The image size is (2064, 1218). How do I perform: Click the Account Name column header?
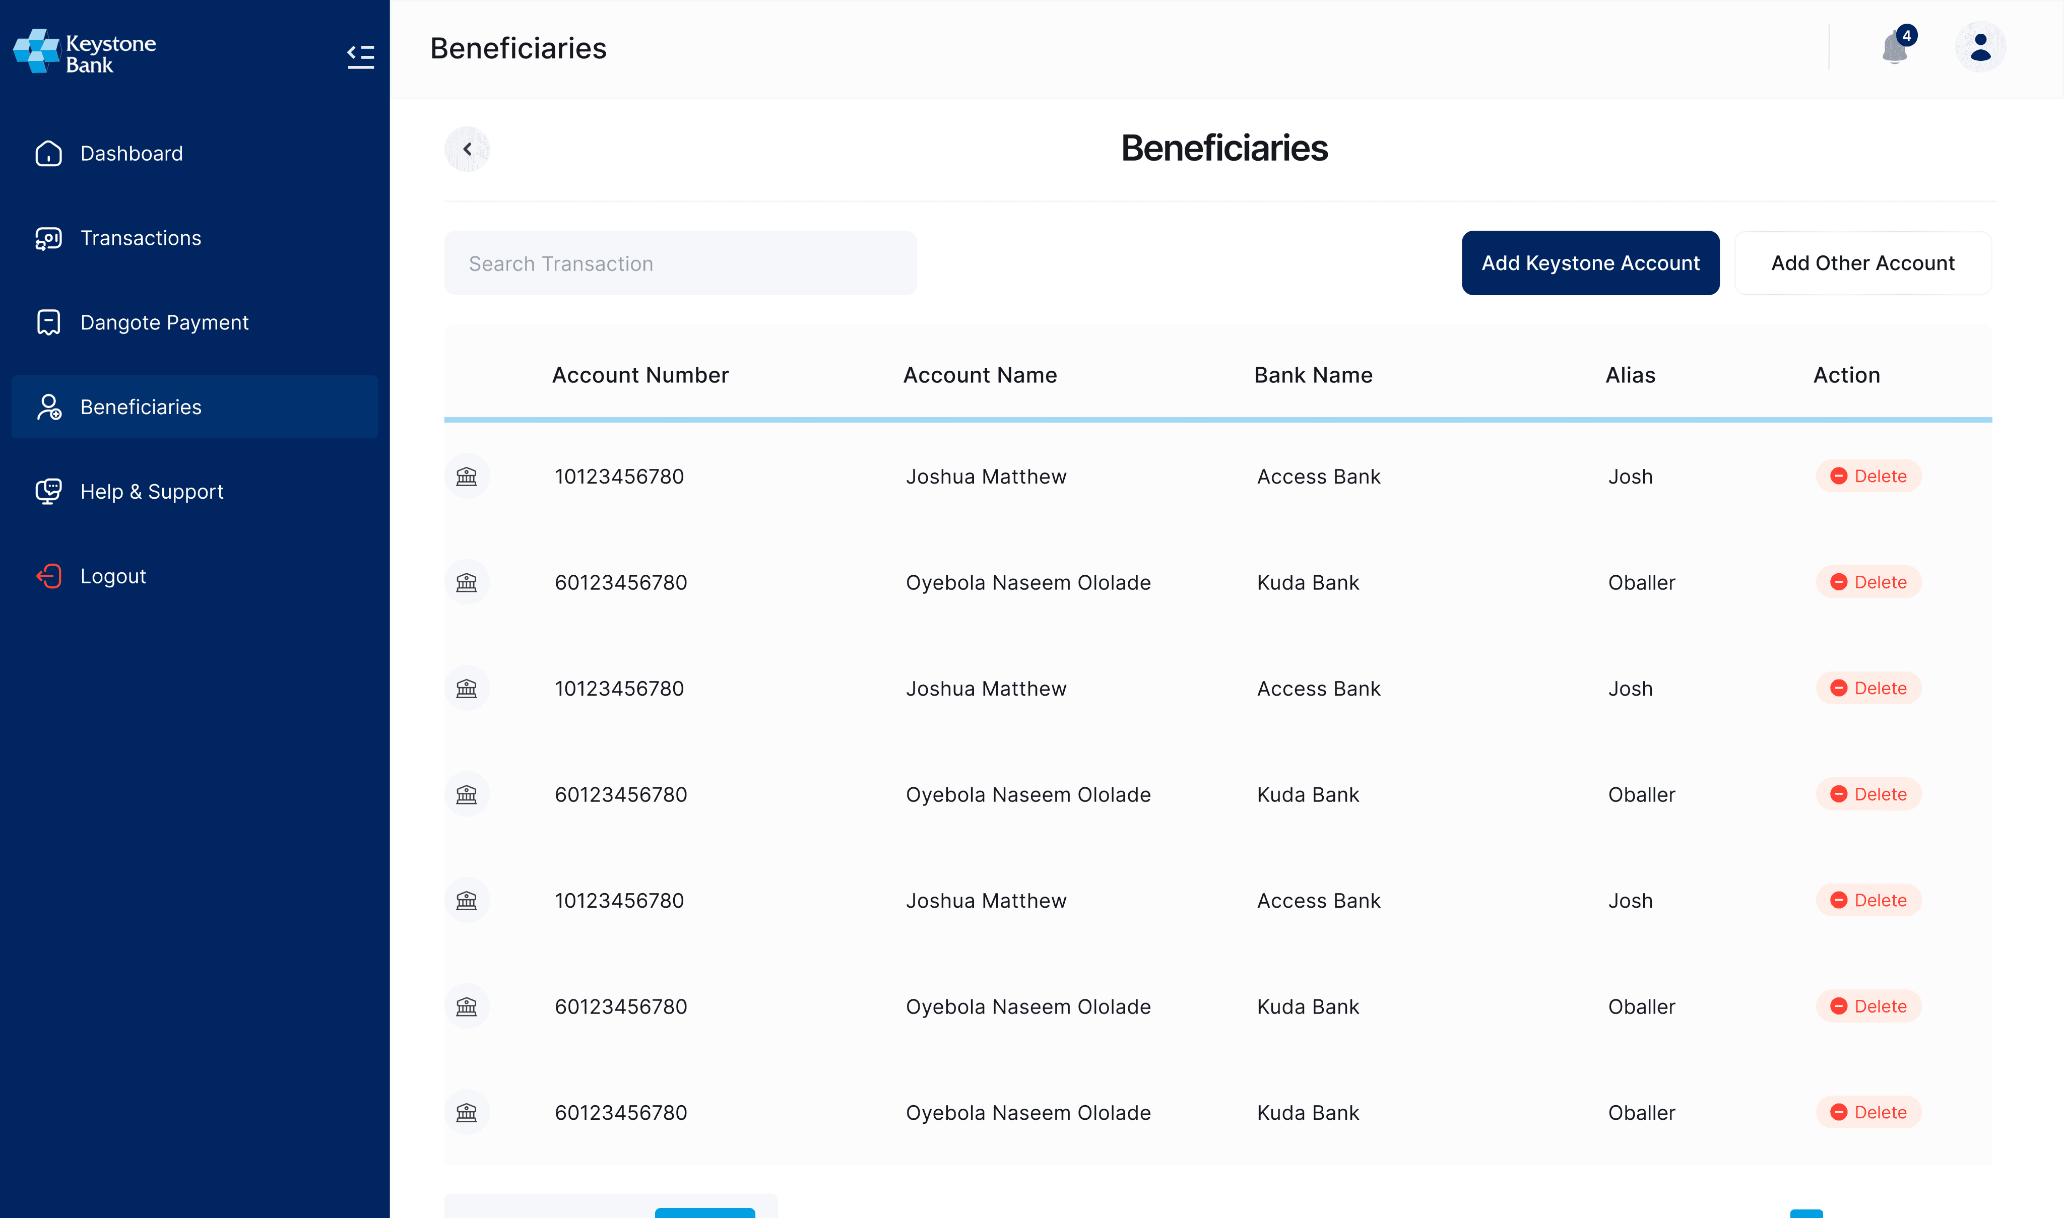pos(980,375)
